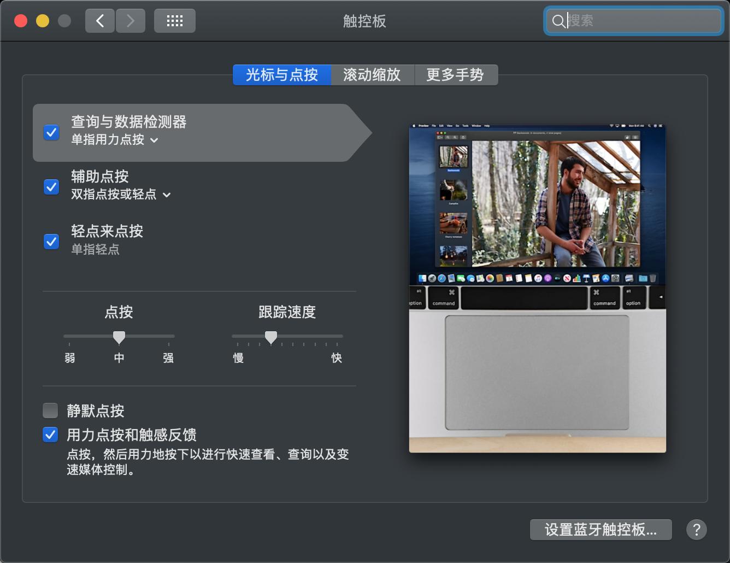Image resolution: width=730 pixels, height=563 pixels.
Task: Set the 点按 slider to 强
Action: [x=168, y=336]
